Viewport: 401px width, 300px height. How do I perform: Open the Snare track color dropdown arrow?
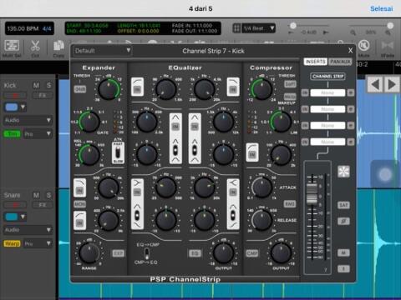pyautogui.click(x=23, y=217)
